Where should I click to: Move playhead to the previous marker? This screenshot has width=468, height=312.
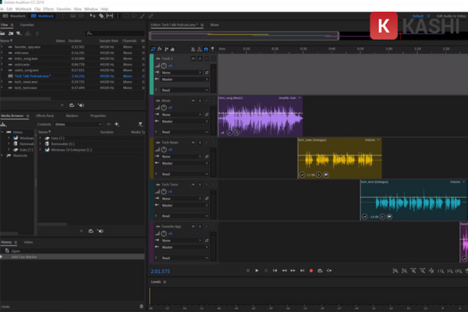tap(275, 271)
